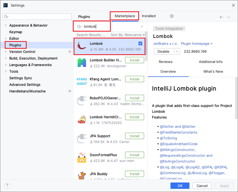Image resolution: width=238 pixels, height=192 pixels.
Task: Expand the Build, Execution, Deployment node
Action: click(6, 58)
